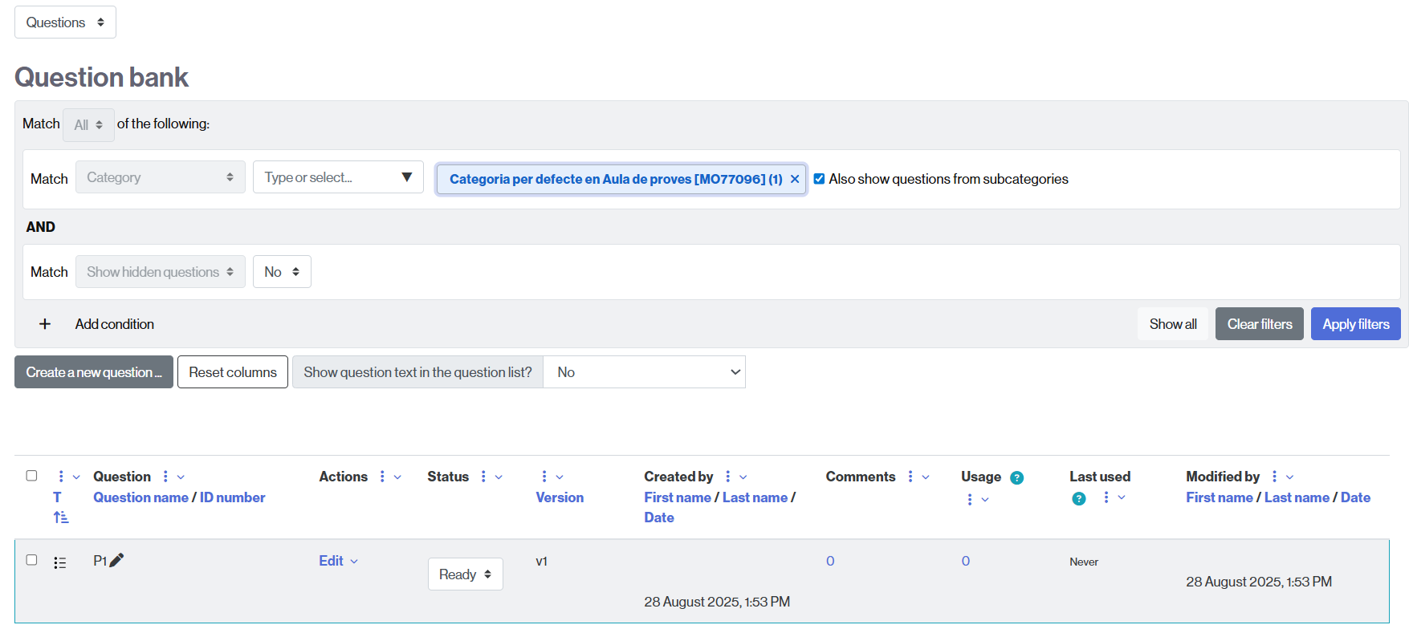Expand the Modified by column chevron menu
This screenshot has width=1409, height=629.
1289,477
